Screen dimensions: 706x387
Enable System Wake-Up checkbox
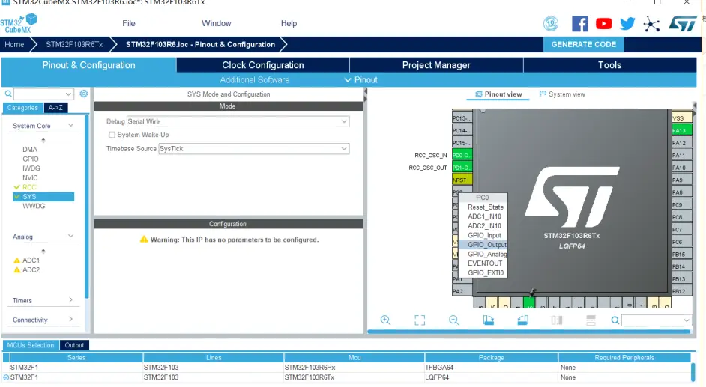[112, 135]
